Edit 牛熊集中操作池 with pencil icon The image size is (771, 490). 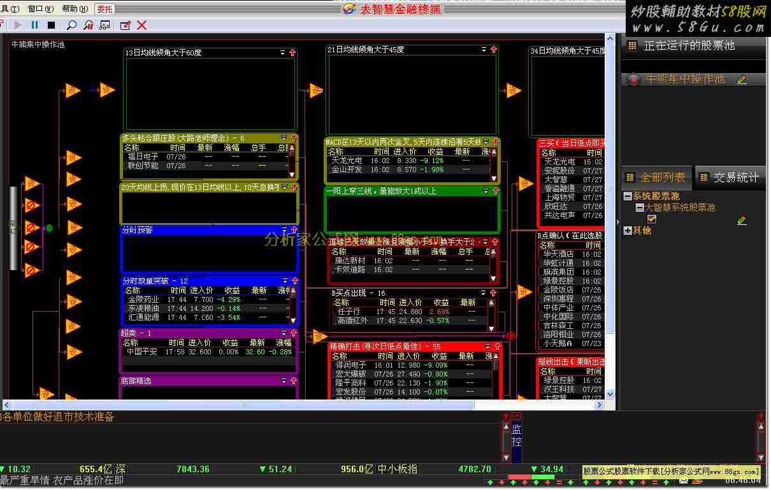click(742, 80)
